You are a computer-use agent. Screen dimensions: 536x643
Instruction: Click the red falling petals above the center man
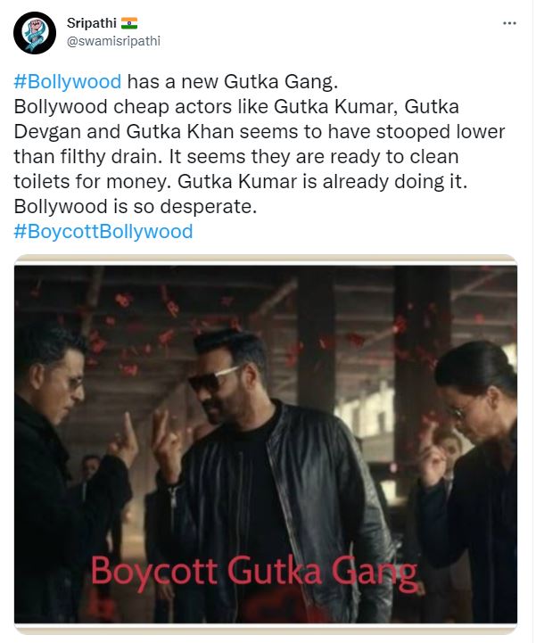click(230, 316)
